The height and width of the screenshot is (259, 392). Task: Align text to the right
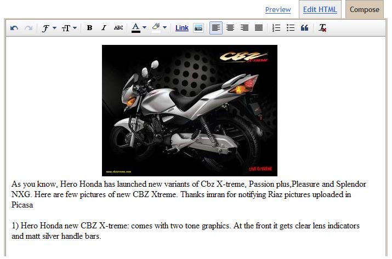pyautogui.click(x=245, y=28)
